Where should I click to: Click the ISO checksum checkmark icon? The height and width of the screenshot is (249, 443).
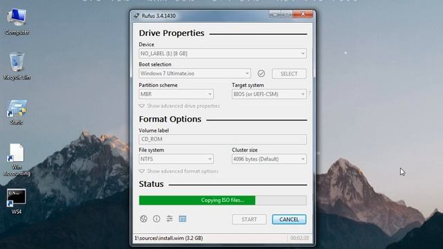pos(261,73)
